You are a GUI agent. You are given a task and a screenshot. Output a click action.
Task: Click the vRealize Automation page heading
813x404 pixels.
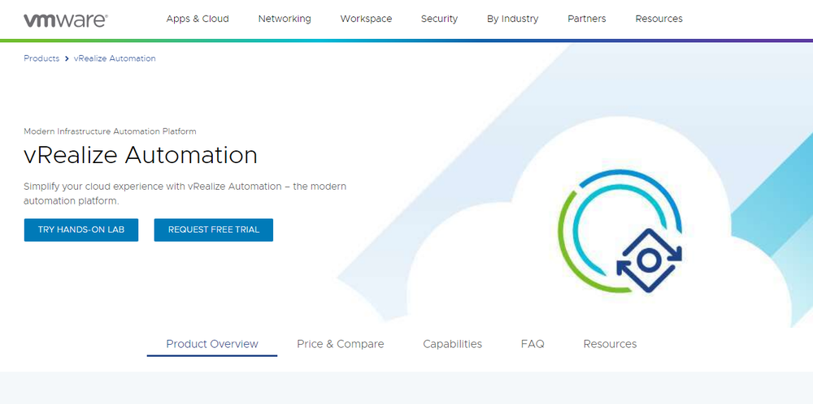[x=141, y=155]
